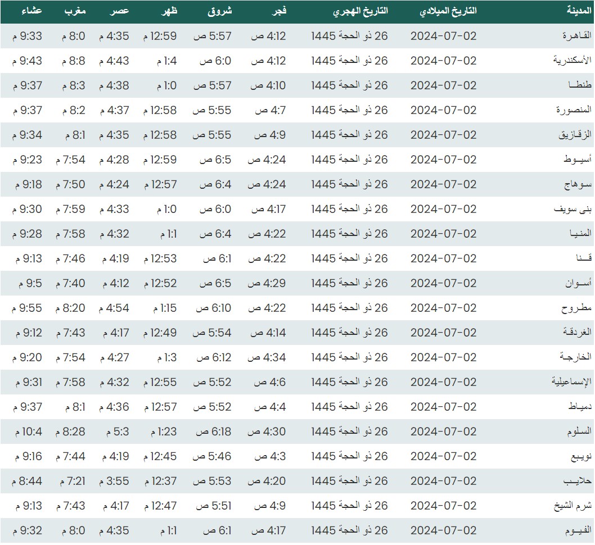Click the الغردقة Dhuhr time 12:49 م
The height and width of the screenshot is (545, 595).
160,333
